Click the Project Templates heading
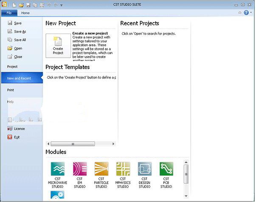The width and height of the screenshot is (256, 202). 68,67
